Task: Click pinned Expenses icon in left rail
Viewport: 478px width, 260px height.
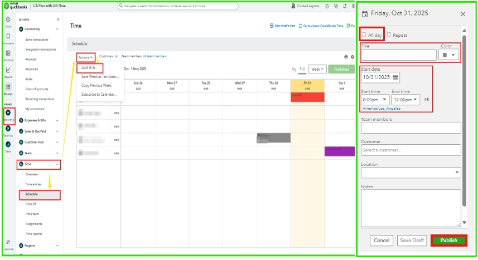Action: (x=8, y=129)
